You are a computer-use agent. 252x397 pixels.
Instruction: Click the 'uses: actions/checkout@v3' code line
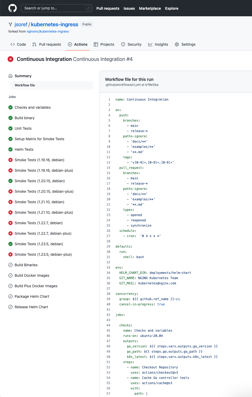coord(154,373)
